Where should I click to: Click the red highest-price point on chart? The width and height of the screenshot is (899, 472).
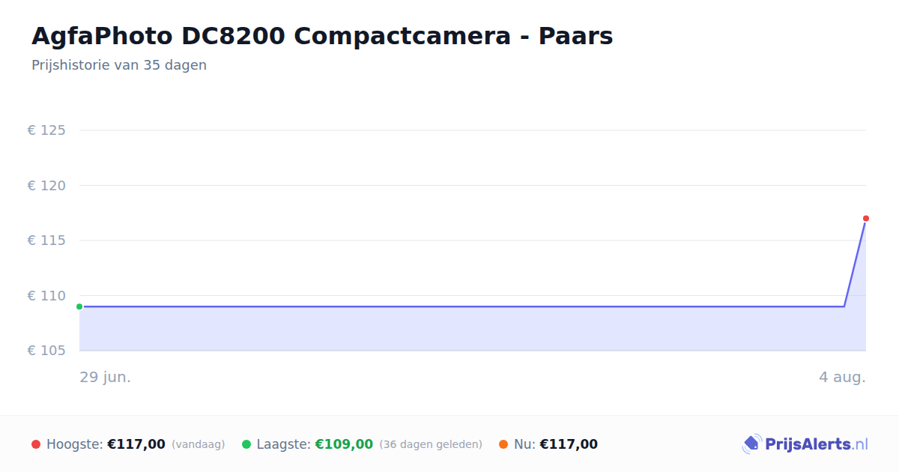coord(866,218)
